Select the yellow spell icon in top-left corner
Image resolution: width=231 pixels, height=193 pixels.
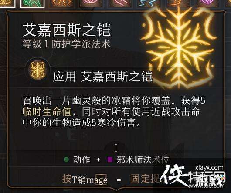click(7, 3)
